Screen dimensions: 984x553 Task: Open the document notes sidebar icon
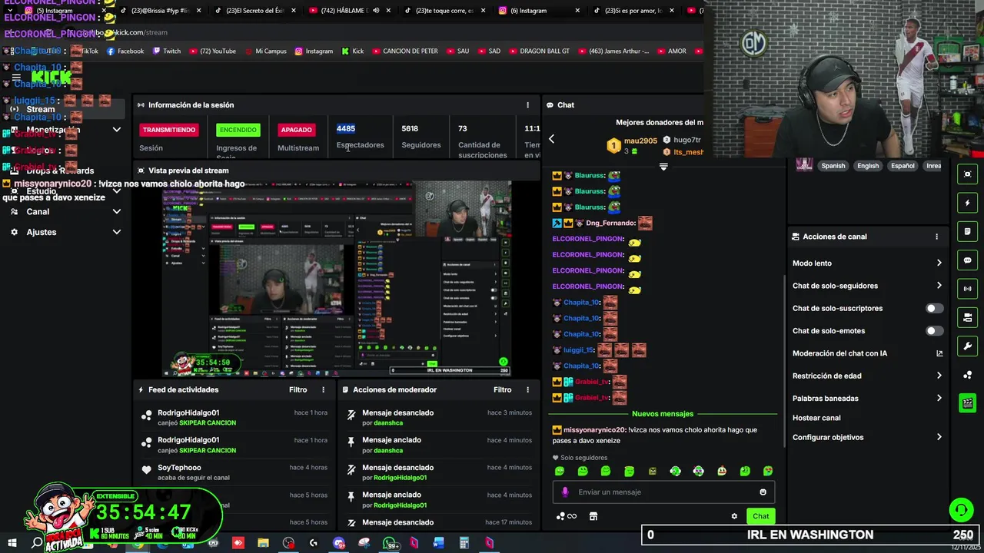(x=967, y=231)
